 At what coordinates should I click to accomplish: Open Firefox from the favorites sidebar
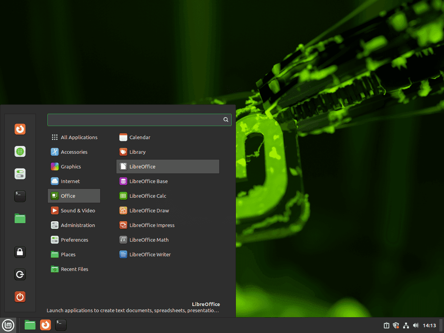click(x=20, y=129)
